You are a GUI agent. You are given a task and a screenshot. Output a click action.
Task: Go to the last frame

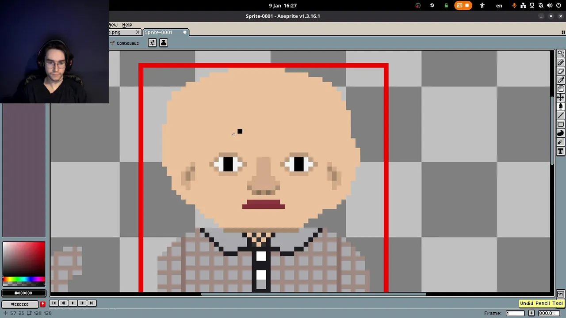[x=92, y=303]
